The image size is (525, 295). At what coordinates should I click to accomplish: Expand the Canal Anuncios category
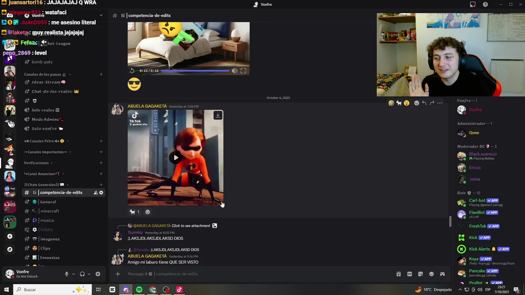pyautogui.click(x=44, y=174)
